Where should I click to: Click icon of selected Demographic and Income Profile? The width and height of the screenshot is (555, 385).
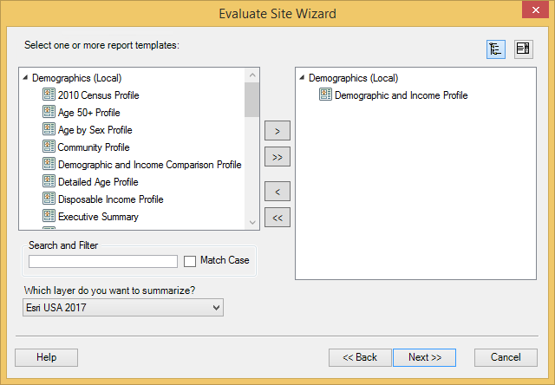325,95
